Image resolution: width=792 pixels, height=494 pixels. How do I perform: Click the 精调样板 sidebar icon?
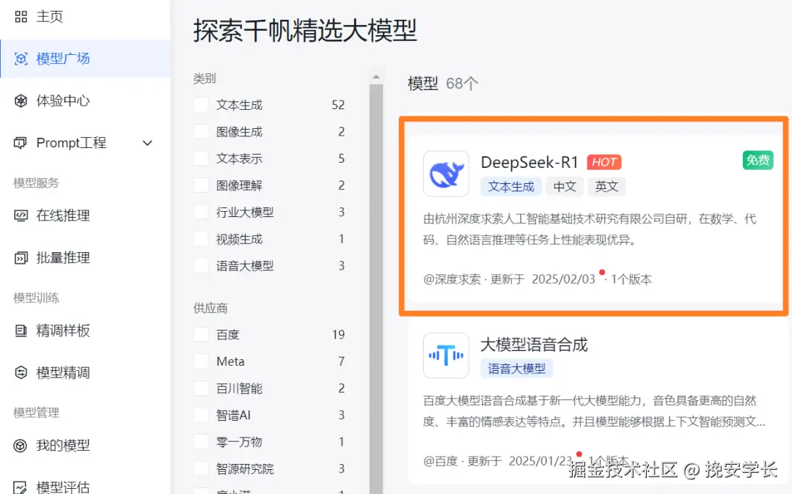tap(21, 331)
